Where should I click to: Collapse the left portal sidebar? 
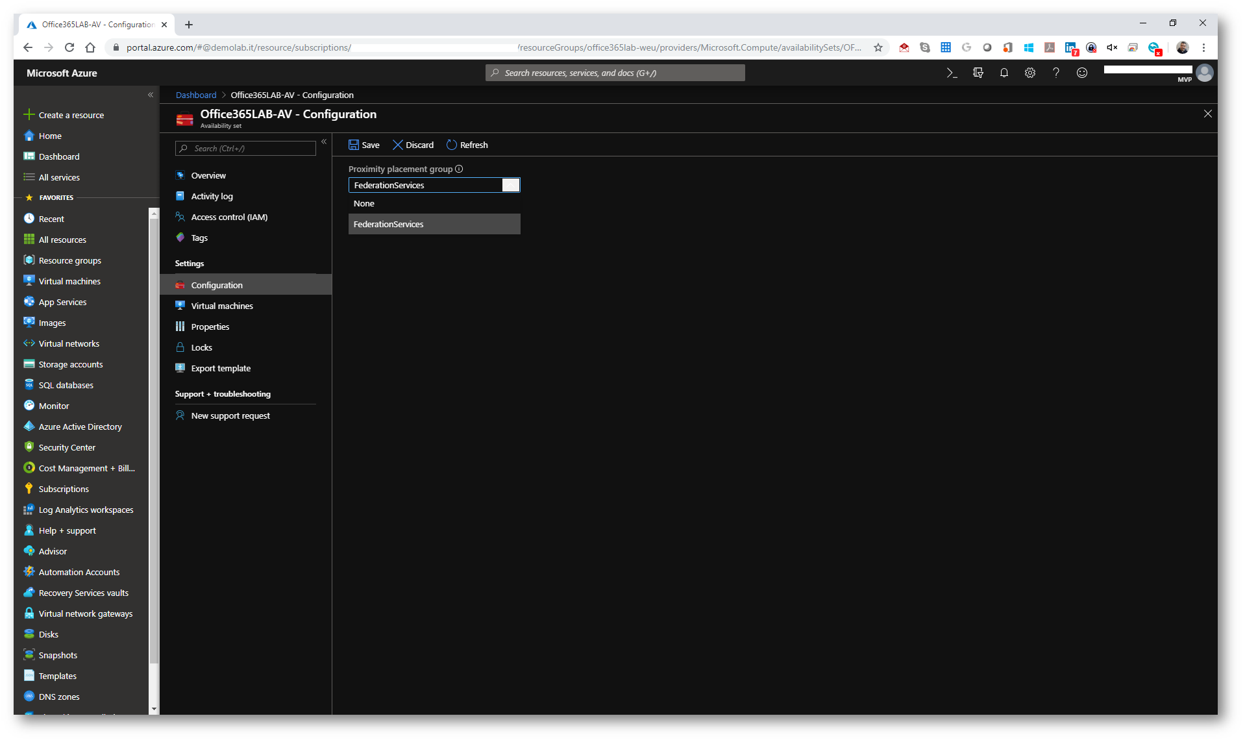(150, 95)
